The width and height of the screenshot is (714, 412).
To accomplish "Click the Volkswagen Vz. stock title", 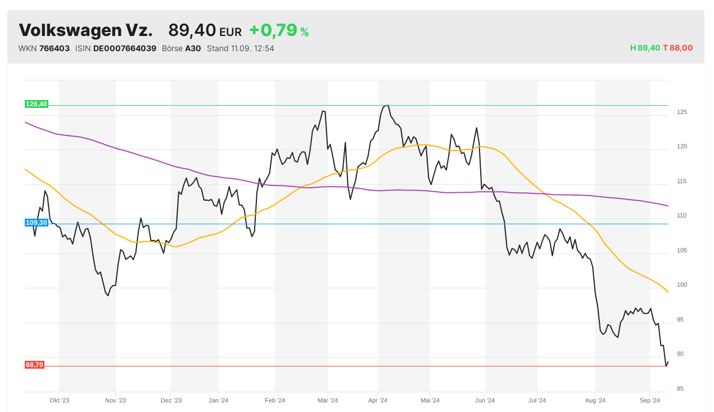I will [x=85, y=30].
